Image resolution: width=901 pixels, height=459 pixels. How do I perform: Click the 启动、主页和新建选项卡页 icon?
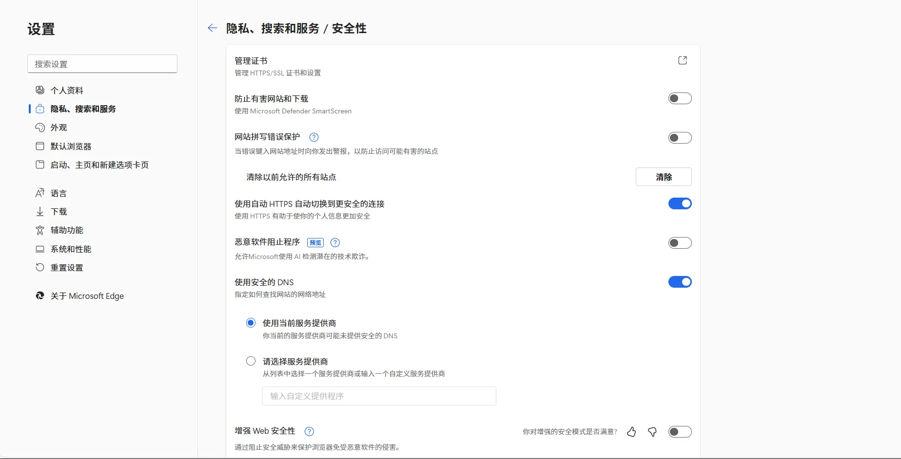39,165
